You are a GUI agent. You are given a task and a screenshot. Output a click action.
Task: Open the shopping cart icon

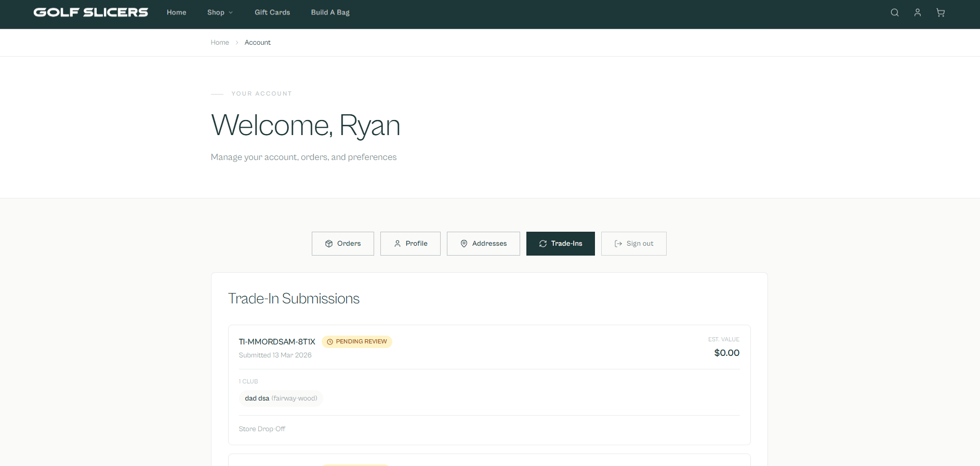point(940,12)
